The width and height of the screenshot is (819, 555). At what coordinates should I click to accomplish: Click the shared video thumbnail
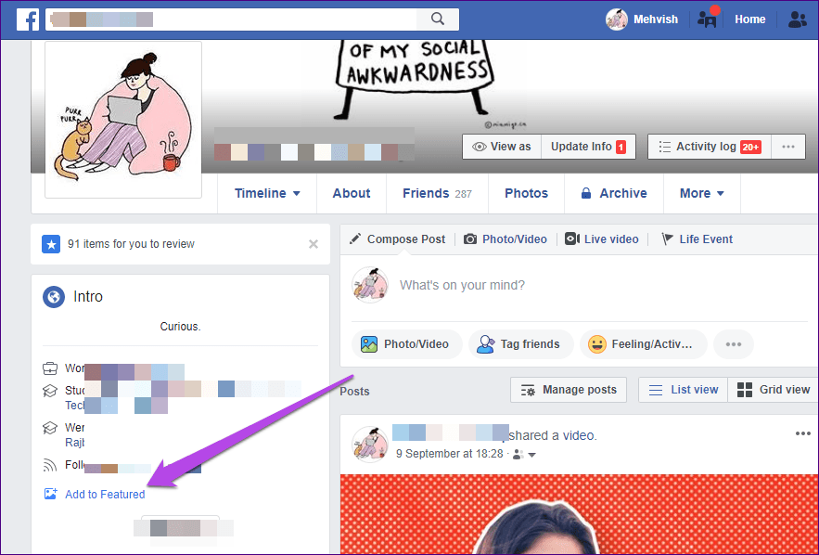tap(580, 514)
